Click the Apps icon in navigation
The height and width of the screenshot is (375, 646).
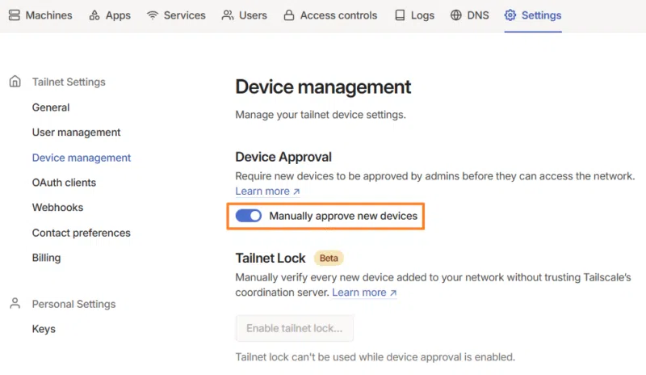click(94, 15)
